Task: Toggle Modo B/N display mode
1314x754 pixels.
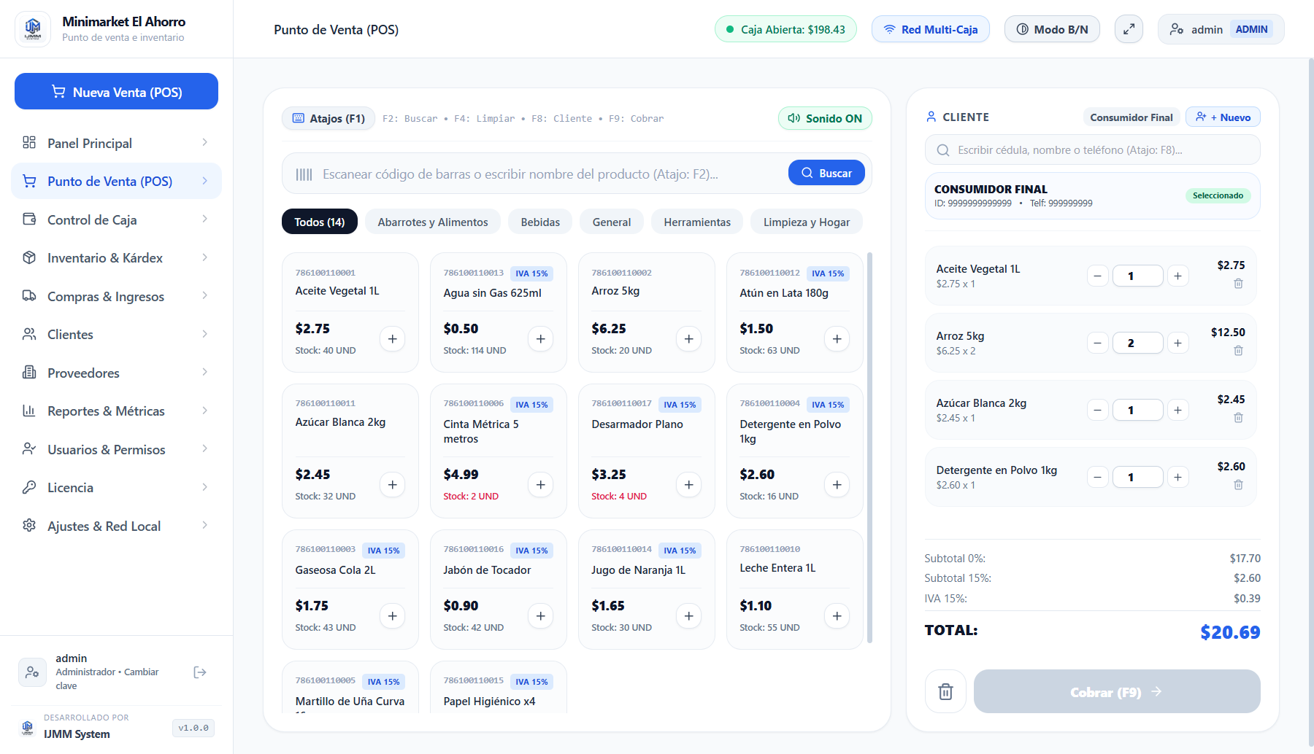Action: click(x=1052, y=29)
